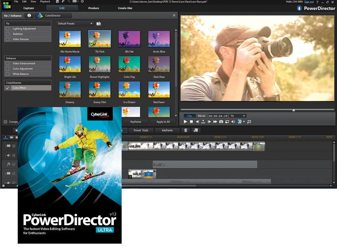Enable the White Balance checkbox
Screen dimensions: 337x250
(x=7, y=74)
